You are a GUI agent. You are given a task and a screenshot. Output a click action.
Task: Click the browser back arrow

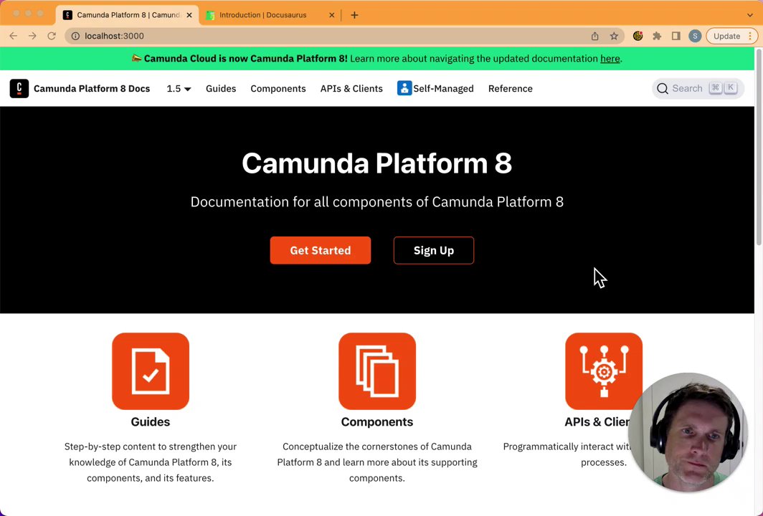13,36
